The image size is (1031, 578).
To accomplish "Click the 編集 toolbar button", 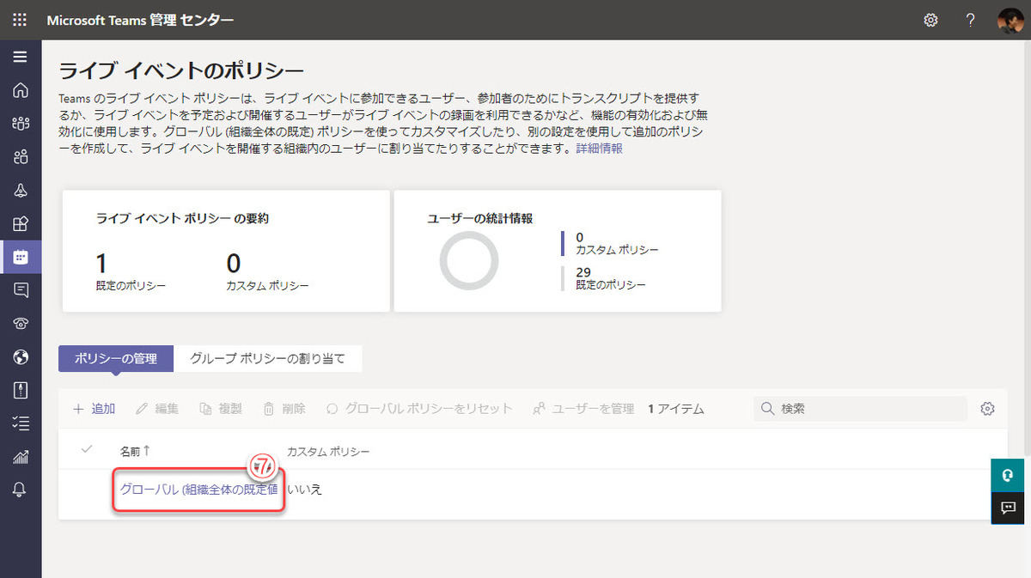I will [x=157, y=409].
